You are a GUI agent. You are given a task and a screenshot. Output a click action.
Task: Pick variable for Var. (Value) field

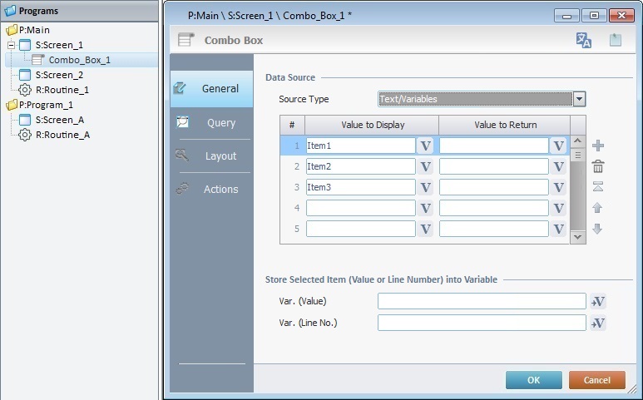pyautogui.click(x=597, y=302)
